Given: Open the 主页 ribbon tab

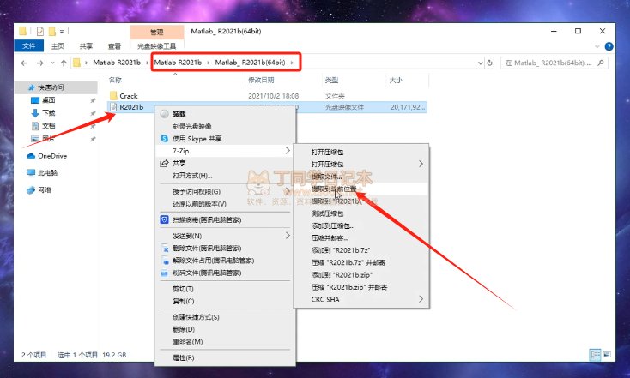Looking at the screenshot, I should coord(58,46).
